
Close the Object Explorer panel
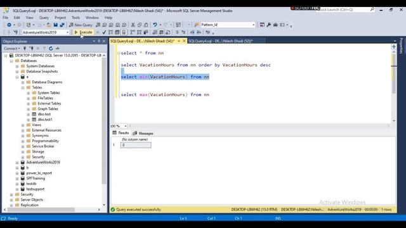coord(104,41)
